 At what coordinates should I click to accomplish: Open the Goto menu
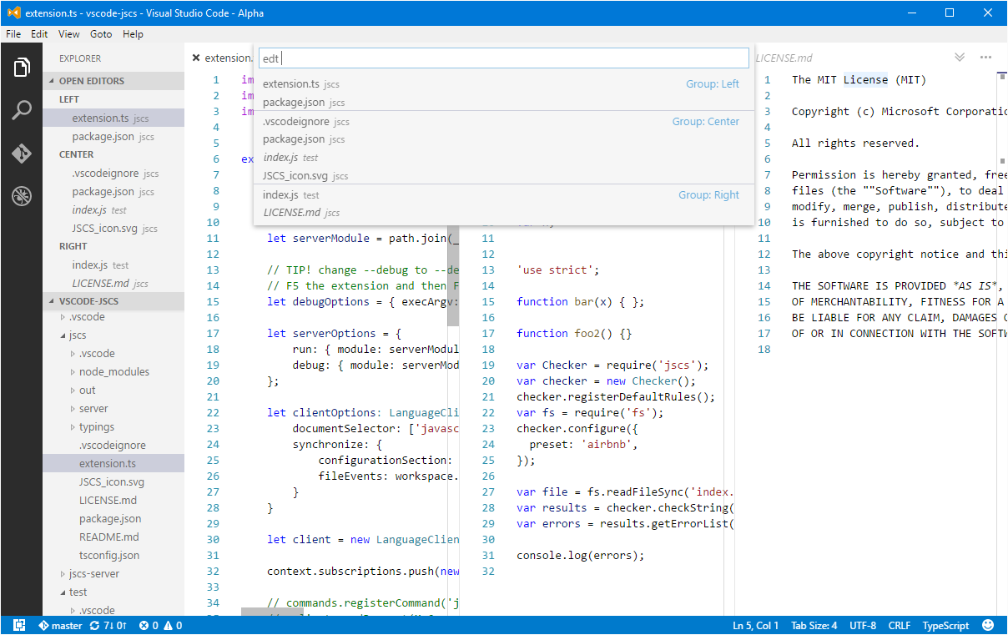[101, 34]
